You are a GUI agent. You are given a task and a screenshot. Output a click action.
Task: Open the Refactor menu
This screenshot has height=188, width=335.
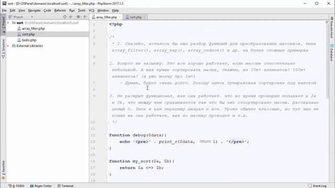60,10
